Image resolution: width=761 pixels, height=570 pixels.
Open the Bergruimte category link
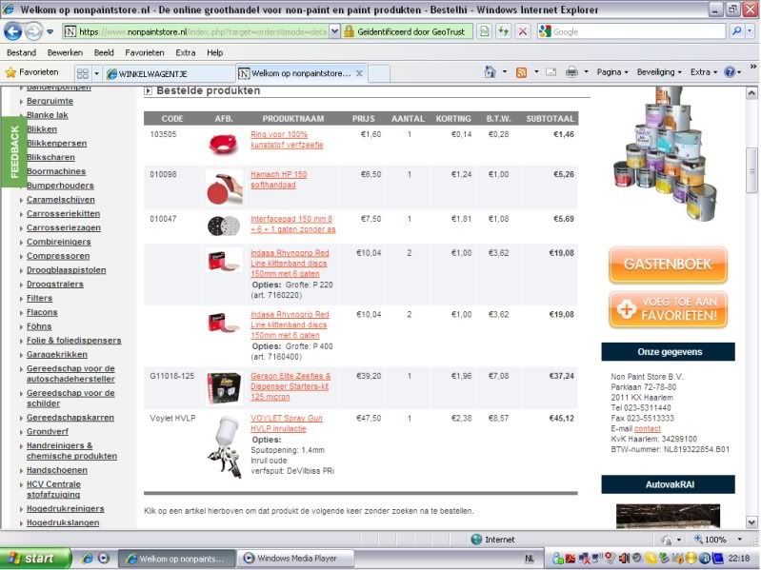(x=50, y=101)
